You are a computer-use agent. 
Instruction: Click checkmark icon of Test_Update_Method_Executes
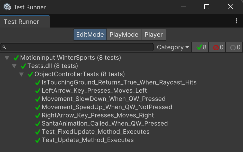click(x=38, y=140)
